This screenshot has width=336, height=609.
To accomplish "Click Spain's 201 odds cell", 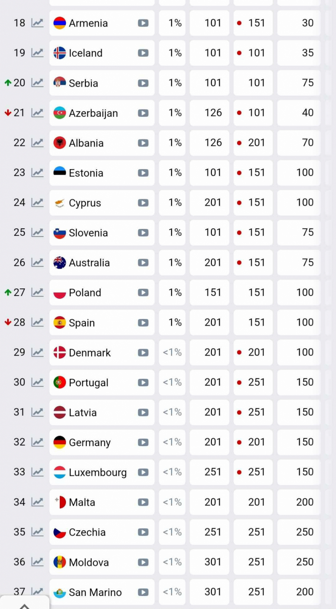I will click(x=213, y=322).
